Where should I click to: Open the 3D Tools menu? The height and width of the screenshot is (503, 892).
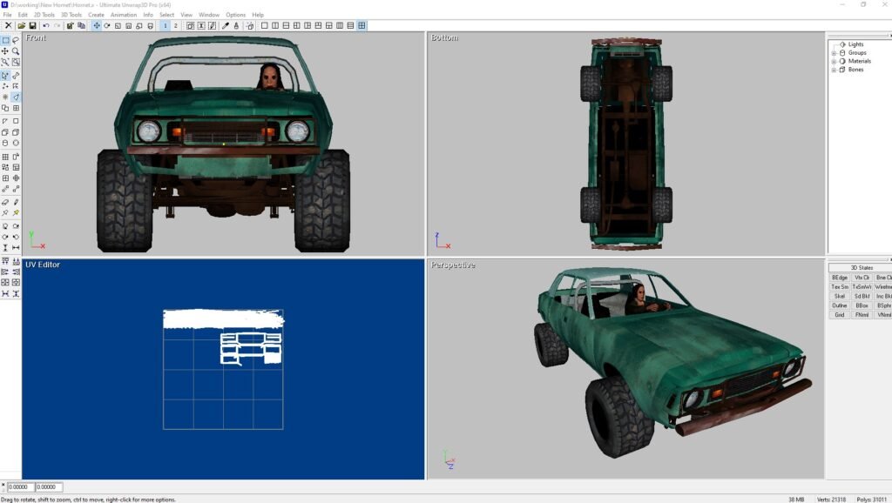click(x=70, y=15)
